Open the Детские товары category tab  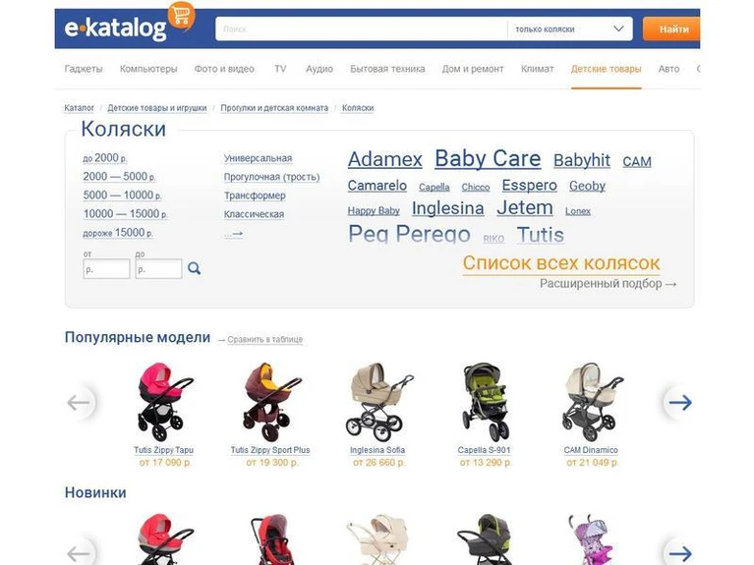coord(606,69)
